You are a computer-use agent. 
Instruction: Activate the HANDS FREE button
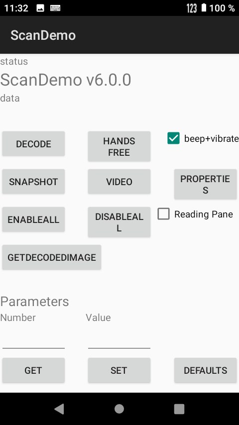point(119,146)
